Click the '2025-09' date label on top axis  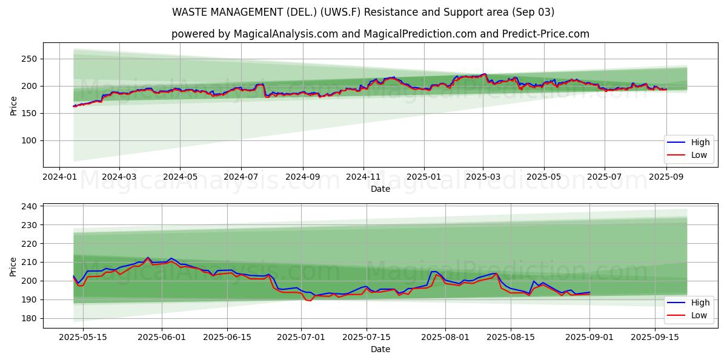(x=666, y=177)
